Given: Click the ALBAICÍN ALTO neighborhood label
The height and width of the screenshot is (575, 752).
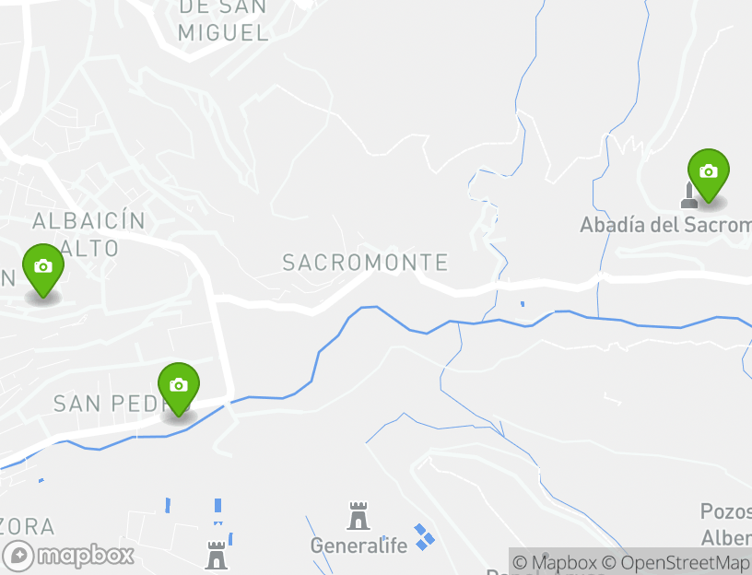Looking at the screenshot, I should 88,234.
